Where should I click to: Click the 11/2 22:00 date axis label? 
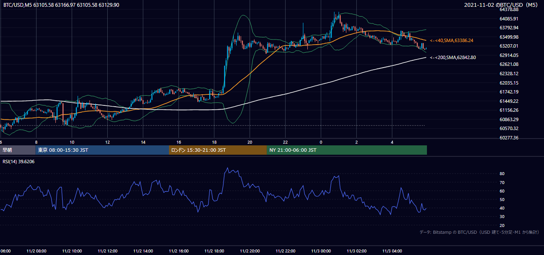pos(286,251)
